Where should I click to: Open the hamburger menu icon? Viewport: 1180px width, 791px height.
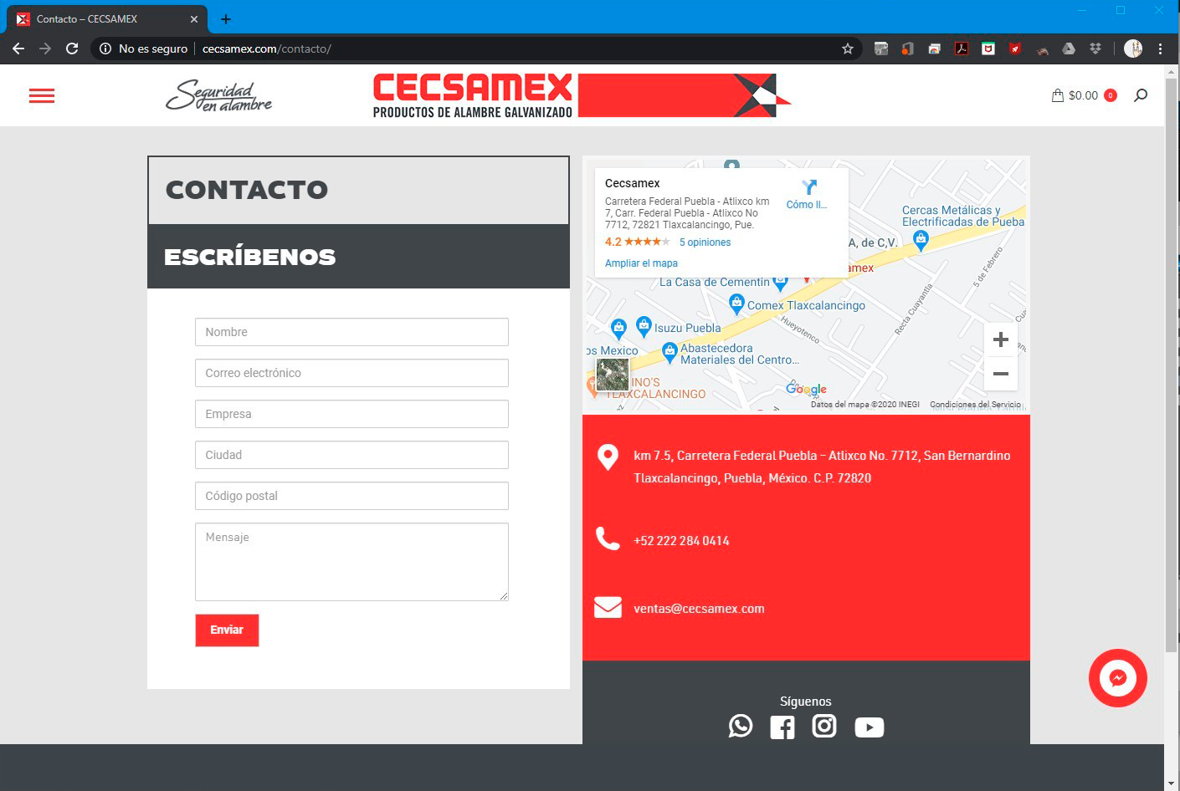click(x=42, y=96)
